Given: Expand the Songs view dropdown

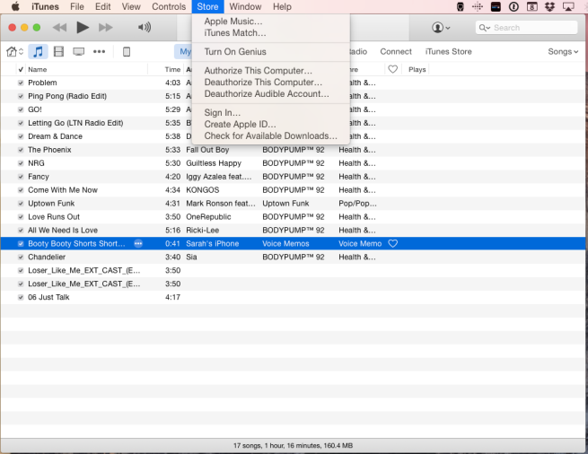Looking at the screenshot, I should (x=563, y=52).
